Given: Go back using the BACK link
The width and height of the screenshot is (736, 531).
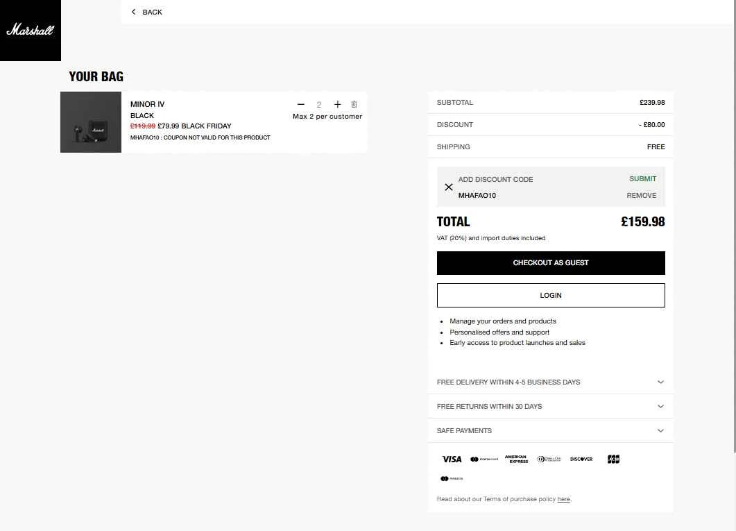Looking at the screenshot, I should (x=146, y=12).
